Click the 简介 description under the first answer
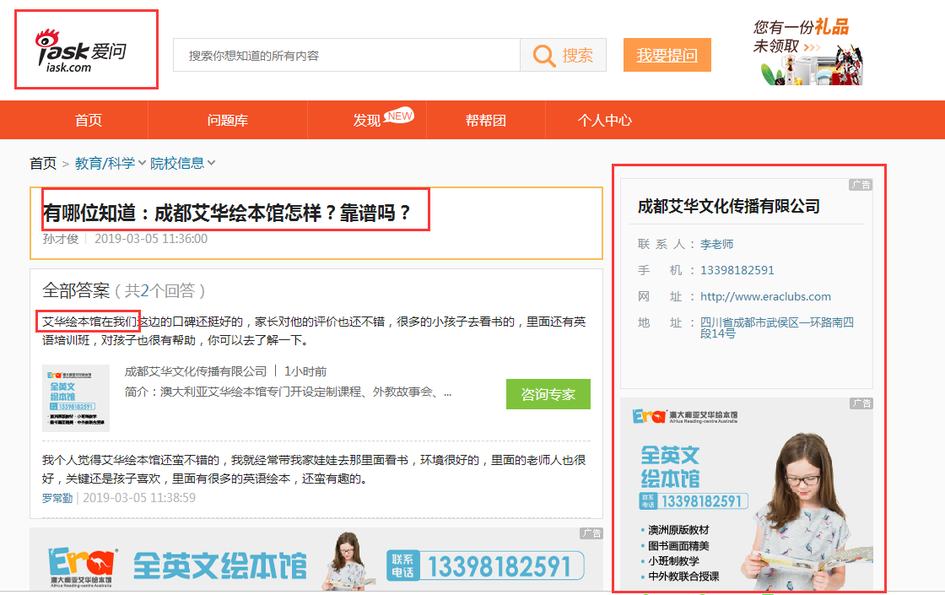Viewport: 945px width, 595px height. coord(288,392)
